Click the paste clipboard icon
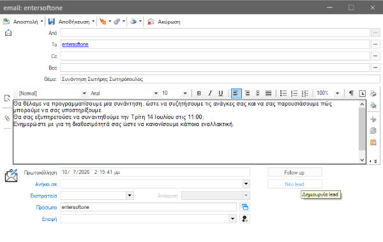The height and width of the screenshot is (242, 383). pyautogui.click(x=373, y=142)
